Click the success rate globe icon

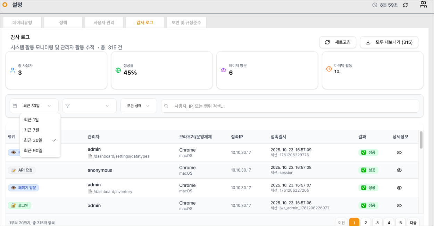(118, 70)
